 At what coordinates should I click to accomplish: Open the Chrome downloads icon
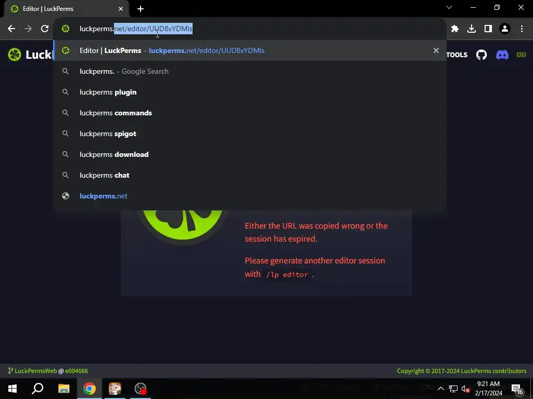point(472,29)
